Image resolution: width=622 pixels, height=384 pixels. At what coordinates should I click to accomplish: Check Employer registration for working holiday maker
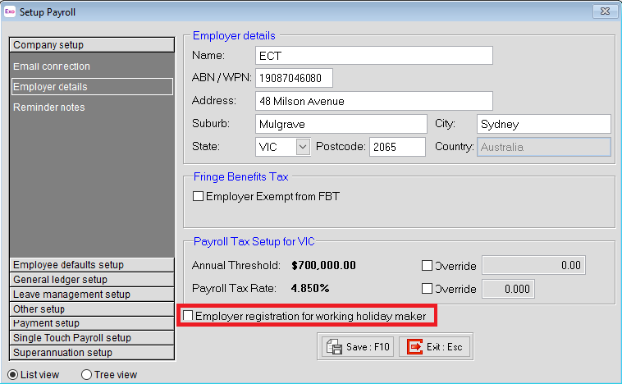point(188,316)
